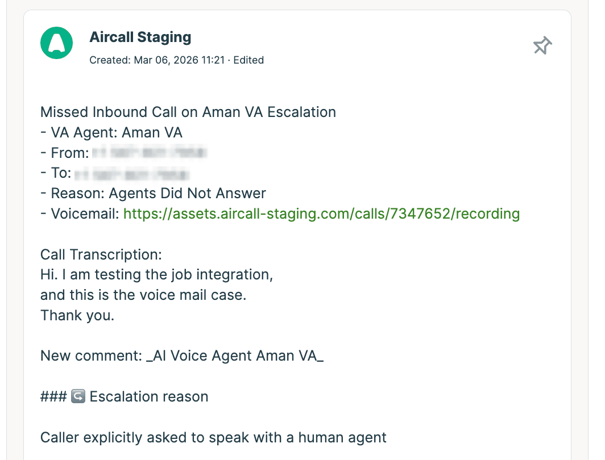Viewport: 605px width, 460px height.
Task: Click the voice mail case sentence
Action: click(143, 295)
